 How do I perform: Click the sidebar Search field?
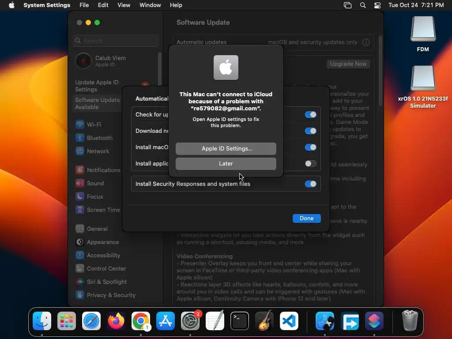(x=116, y=41)
